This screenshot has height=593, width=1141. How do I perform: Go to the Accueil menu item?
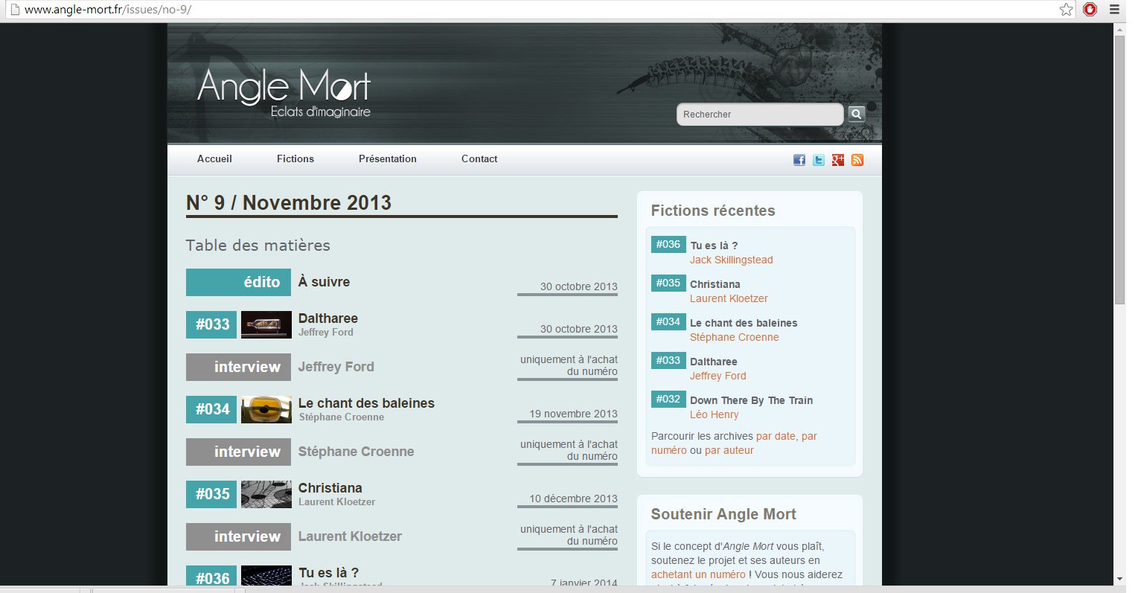click(x=214, y=158)
